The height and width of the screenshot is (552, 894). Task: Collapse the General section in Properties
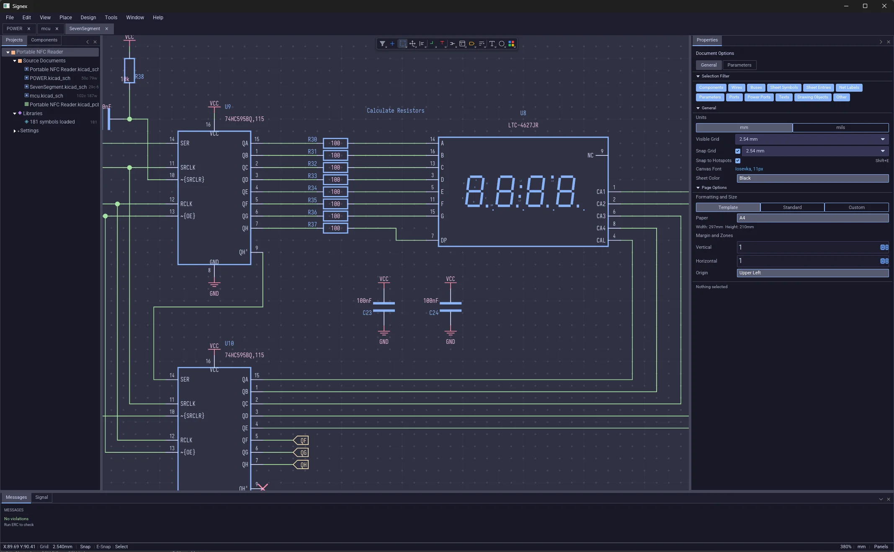[698, 108]
